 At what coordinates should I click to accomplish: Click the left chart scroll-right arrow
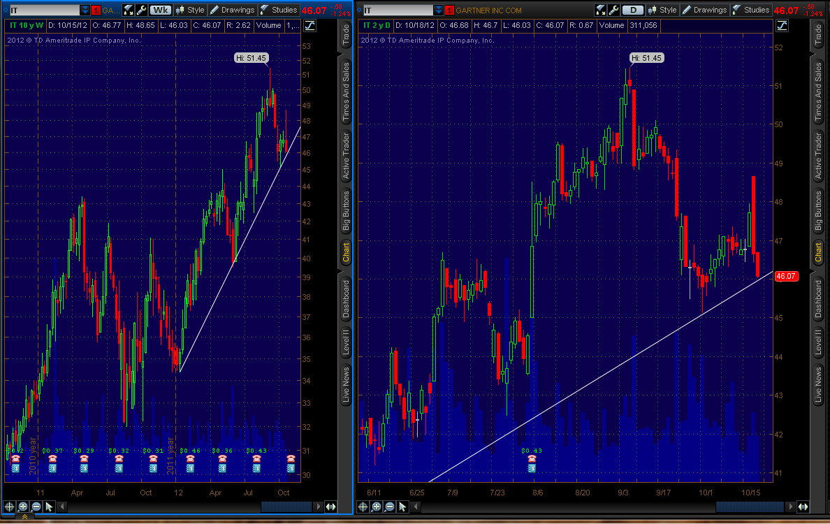pos(318,507)
